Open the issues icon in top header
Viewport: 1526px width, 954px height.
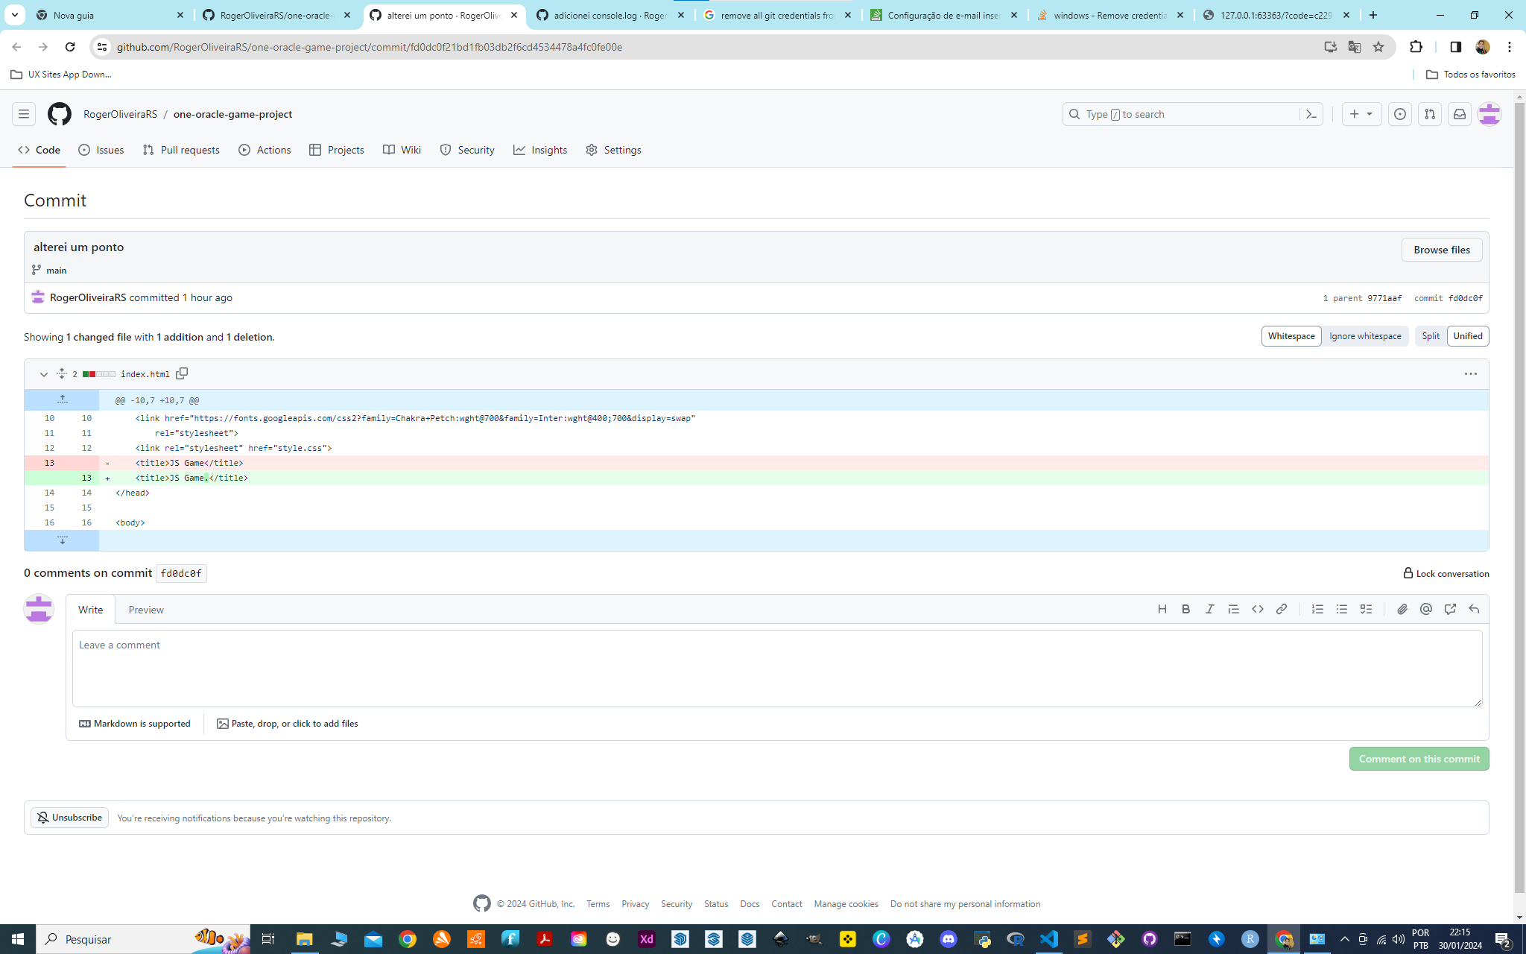1400,114
